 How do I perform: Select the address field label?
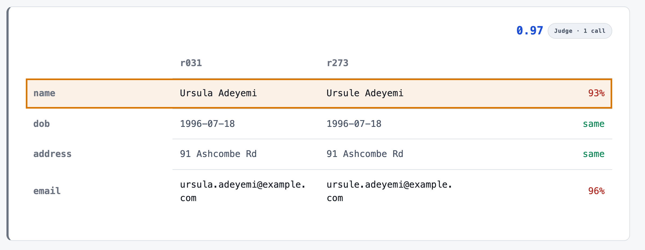[52, 154]
